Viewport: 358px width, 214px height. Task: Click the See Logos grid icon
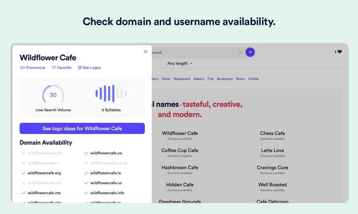coord(80,68)
